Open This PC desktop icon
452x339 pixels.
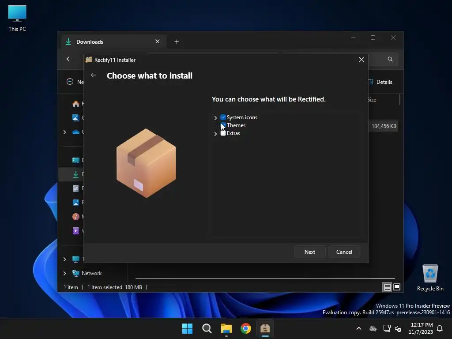[17, 18]
